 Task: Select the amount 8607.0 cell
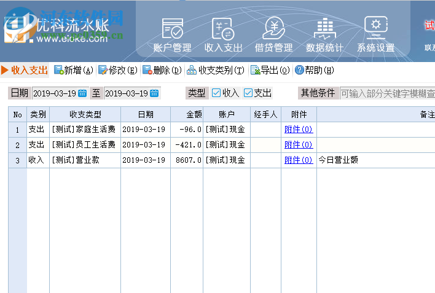(187, 160)
